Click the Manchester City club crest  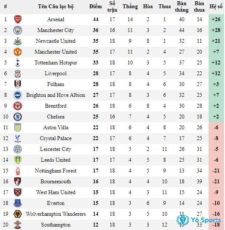click(x=18, y=30)
